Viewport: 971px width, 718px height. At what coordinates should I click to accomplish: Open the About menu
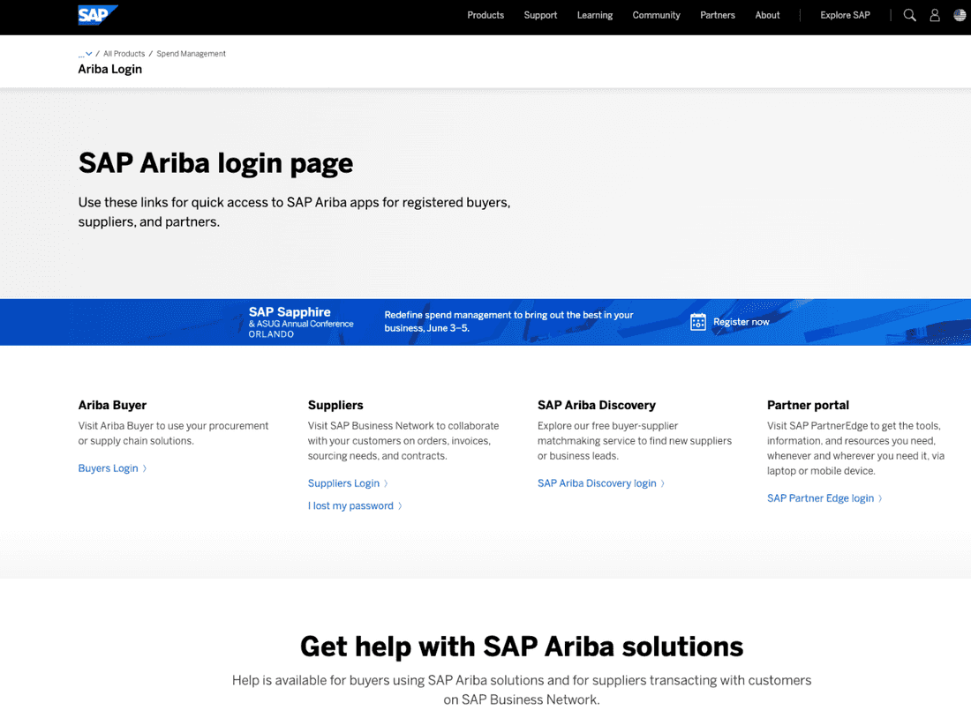(767, 15)
